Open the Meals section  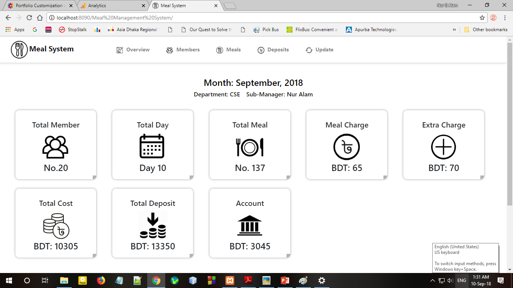pyautogui.click(x=228, y=50)
